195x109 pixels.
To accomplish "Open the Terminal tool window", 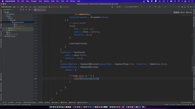I will [x=64, y=102].
